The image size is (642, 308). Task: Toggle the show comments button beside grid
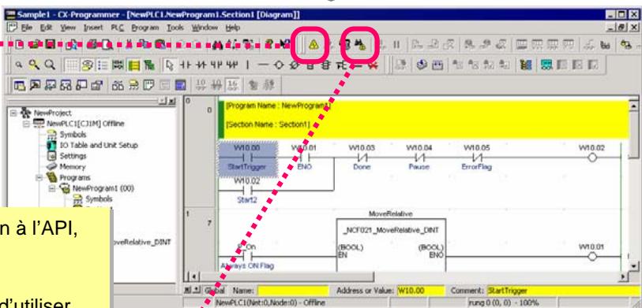(87, 65)
